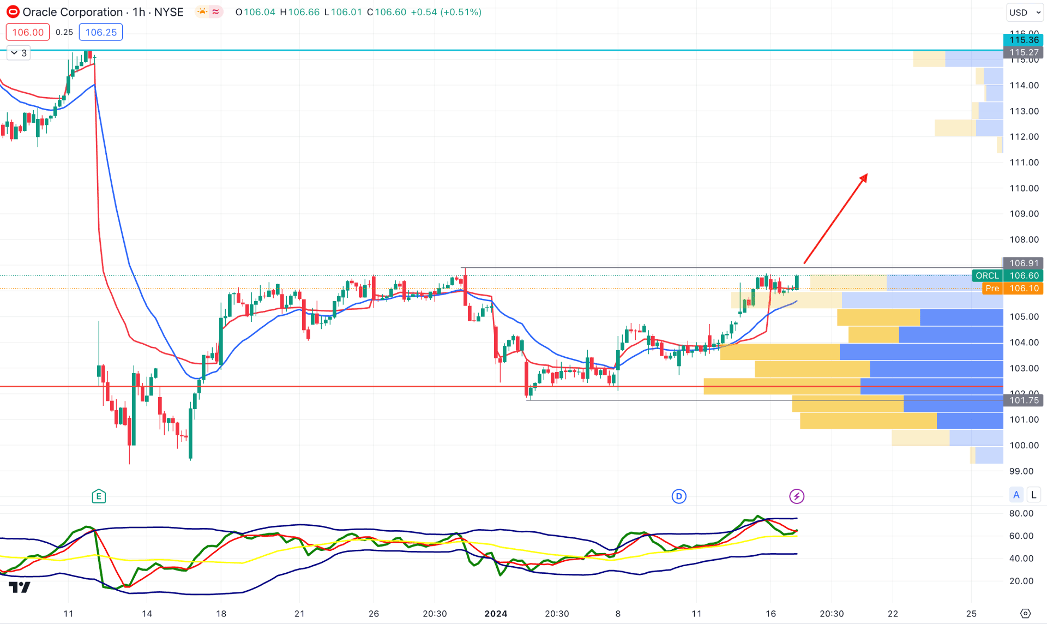The image size is (1047, 624).
Task: Click the Oracle Corporation symbol title
Action: (x=73, y=12)
